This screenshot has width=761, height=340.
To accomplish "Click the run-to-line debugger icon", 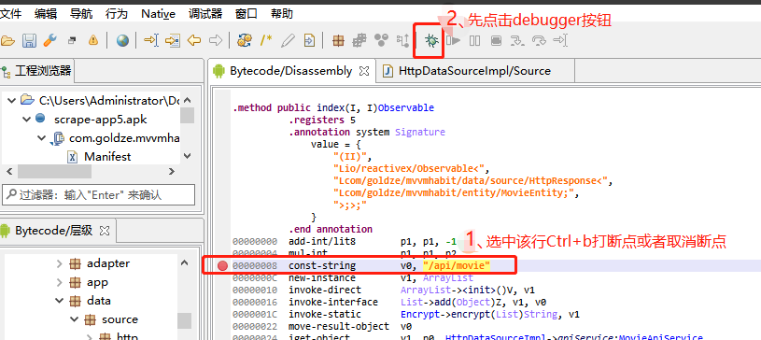I will pos(560,41).
